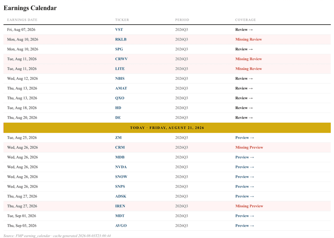The width and height of the screenshot is (334, 238).
Task: Click the Ticker column header
Action: [122, 20]
